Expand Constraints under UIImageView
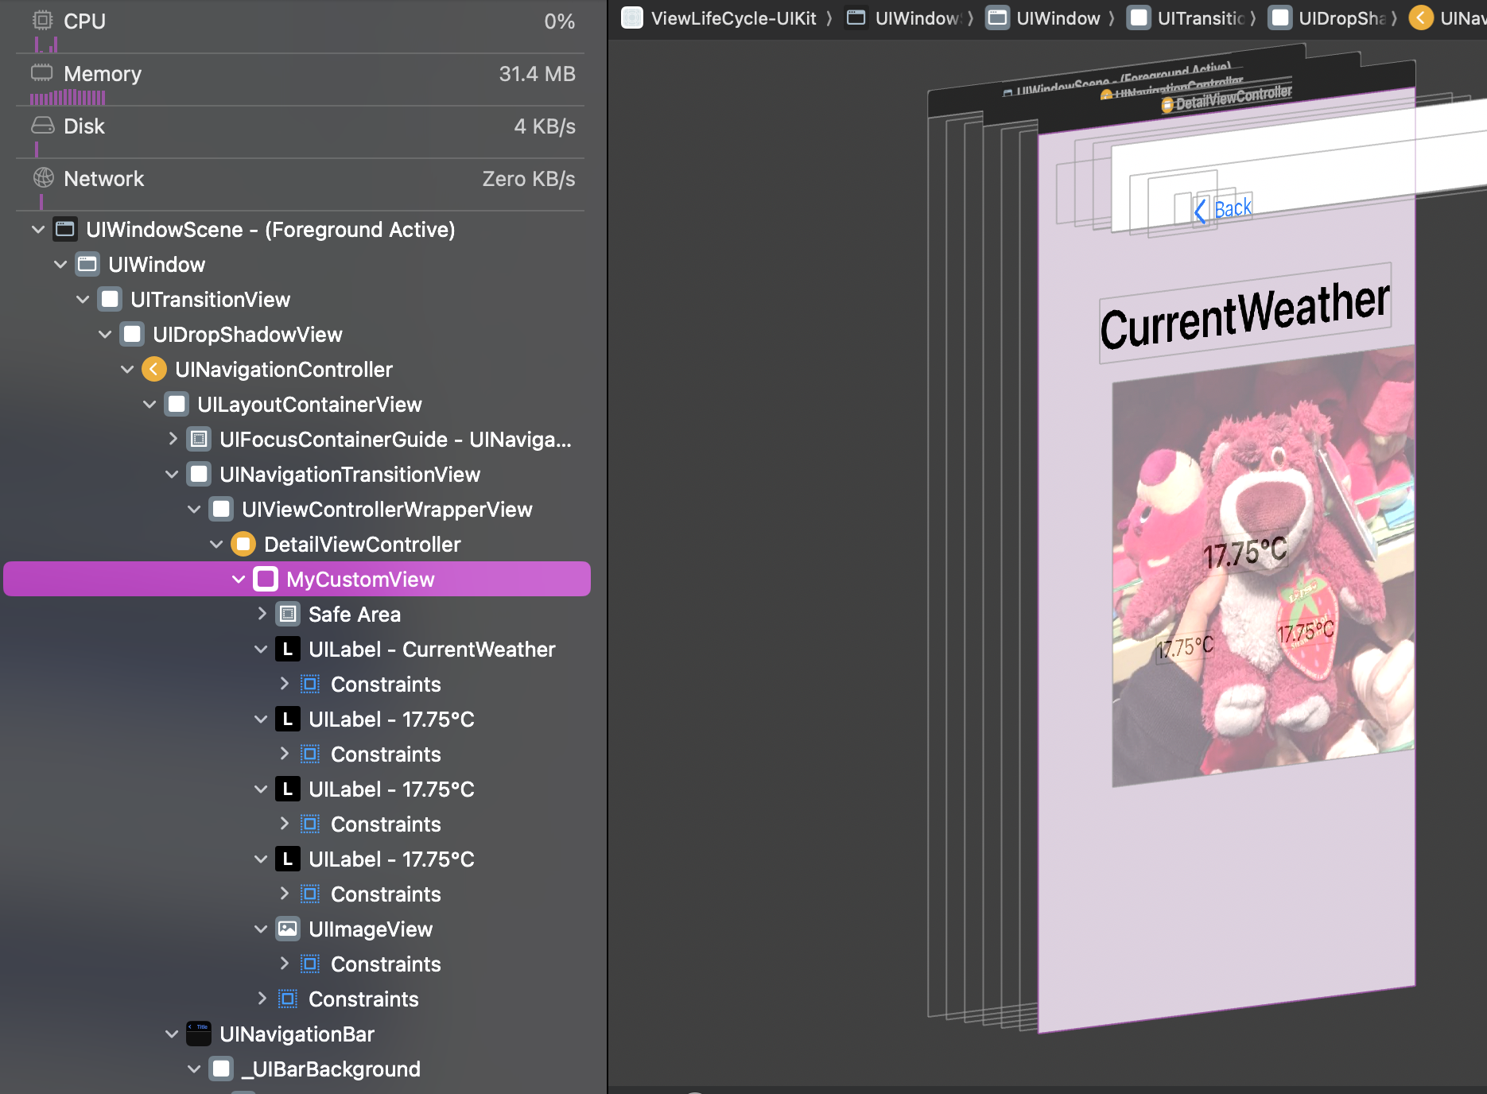The width and height of the screenshot is (1487, 1094). [x=284, y=964]
